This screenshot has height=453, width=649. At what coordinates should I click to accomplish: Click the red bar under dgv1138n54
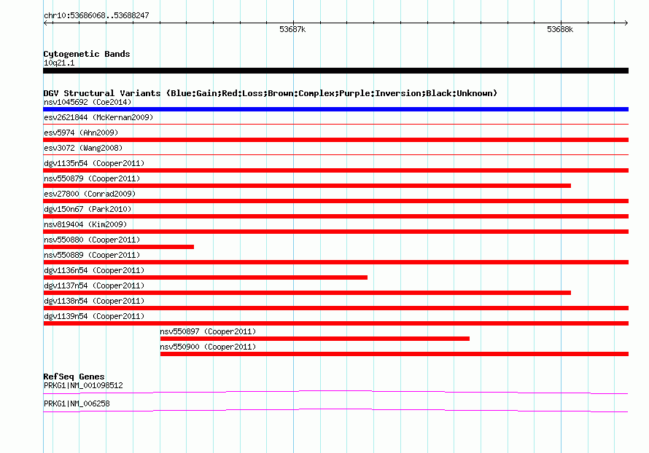tap(335, 308)
